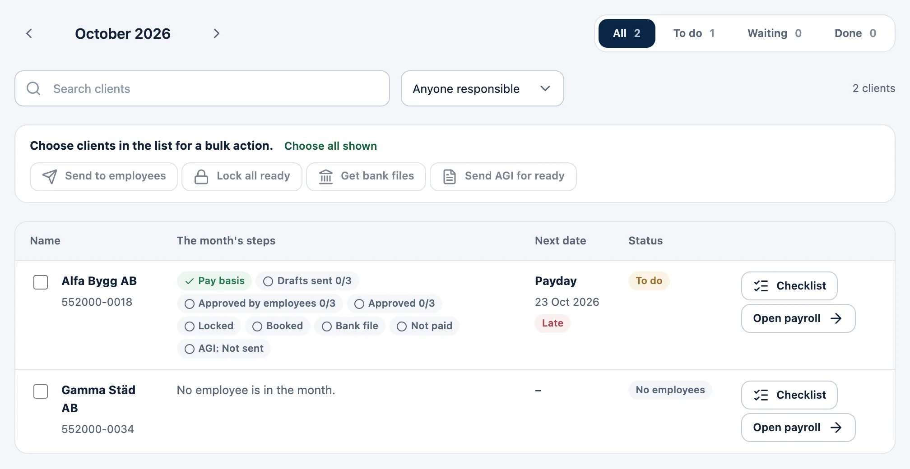This screenshot has height=469, width=910.
Task: Click the magnifier icon in search box
Action: 33,88
